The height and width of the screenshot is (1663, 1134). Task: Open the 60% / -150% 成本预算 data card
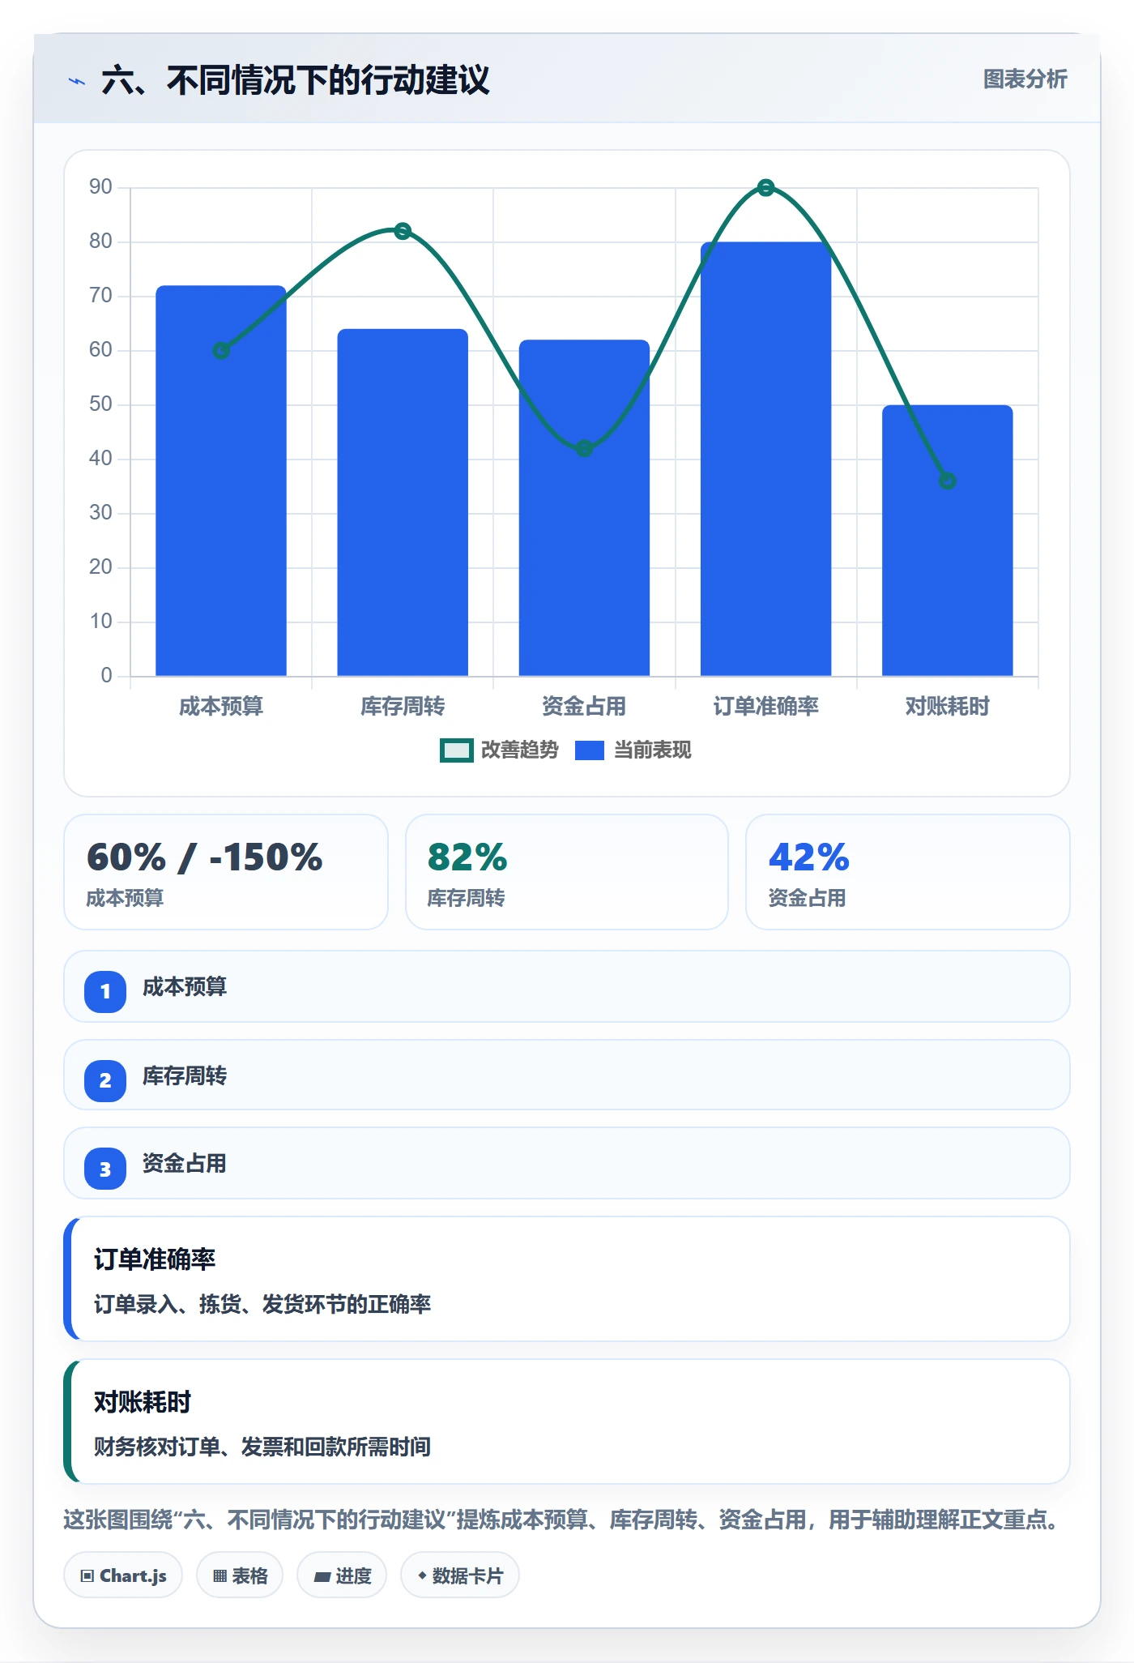226,872
